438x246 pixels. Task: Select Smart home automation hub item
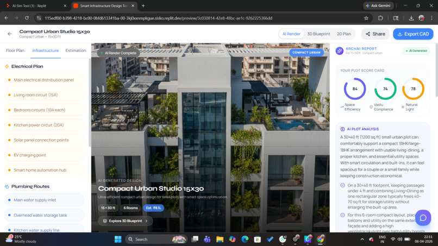44,170
